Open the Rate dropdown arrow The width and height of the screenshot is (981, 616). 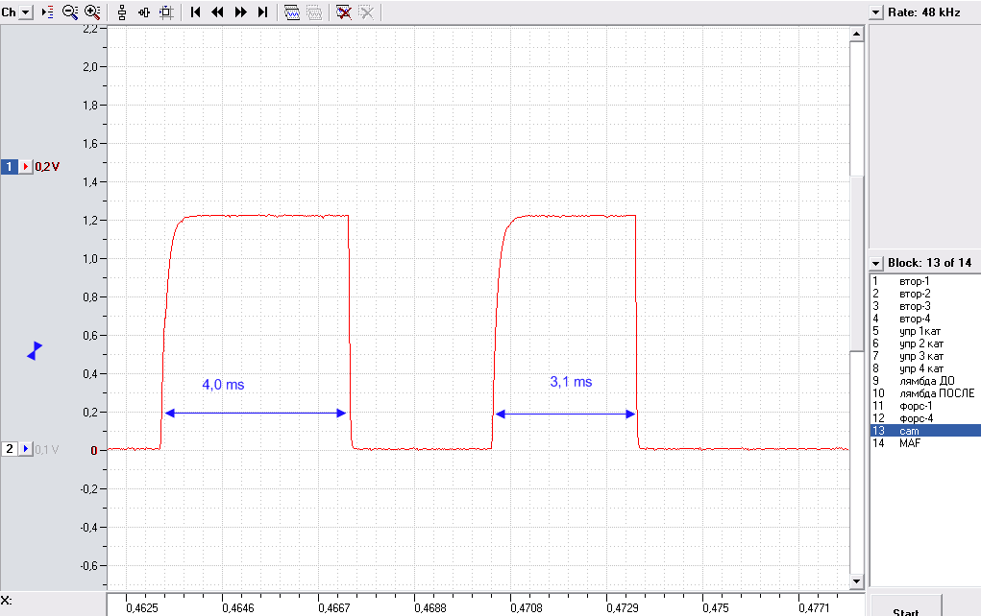[876, 12]
